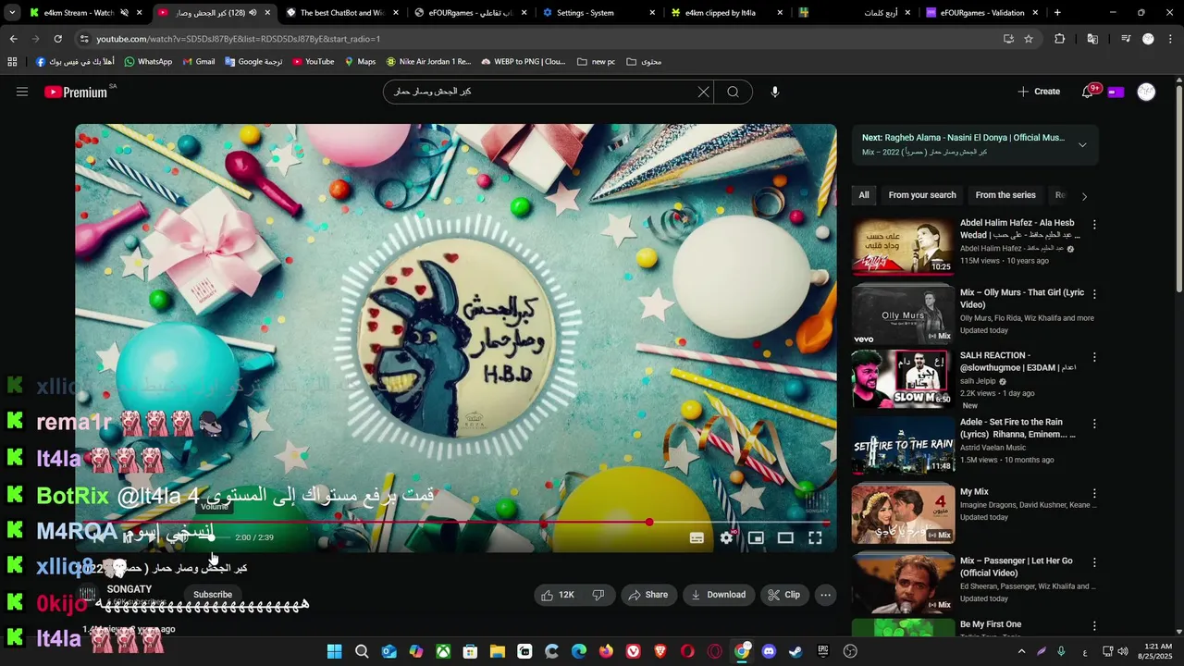
Task: Switch to eFOURgames - Validation tab
Action: click(982, 13)
